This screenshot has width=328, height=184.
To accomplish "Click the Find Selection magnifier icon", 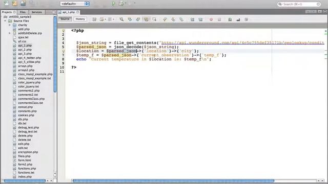I will point(121,19).
